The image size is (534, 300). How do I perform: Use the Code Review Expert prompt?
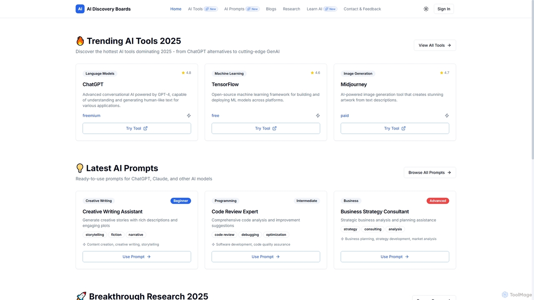click(266, 257)
